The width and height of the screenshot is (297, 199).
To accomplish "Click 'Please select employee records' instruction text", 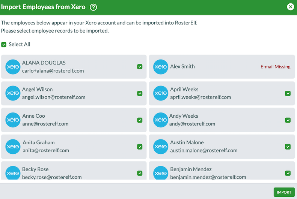I will (x=55, y=31).
